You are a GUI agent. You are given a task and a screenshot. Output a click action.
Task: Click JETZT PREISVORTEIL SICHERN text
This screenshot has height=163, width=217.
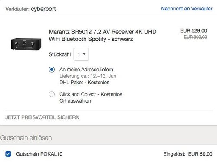[42, 117]
